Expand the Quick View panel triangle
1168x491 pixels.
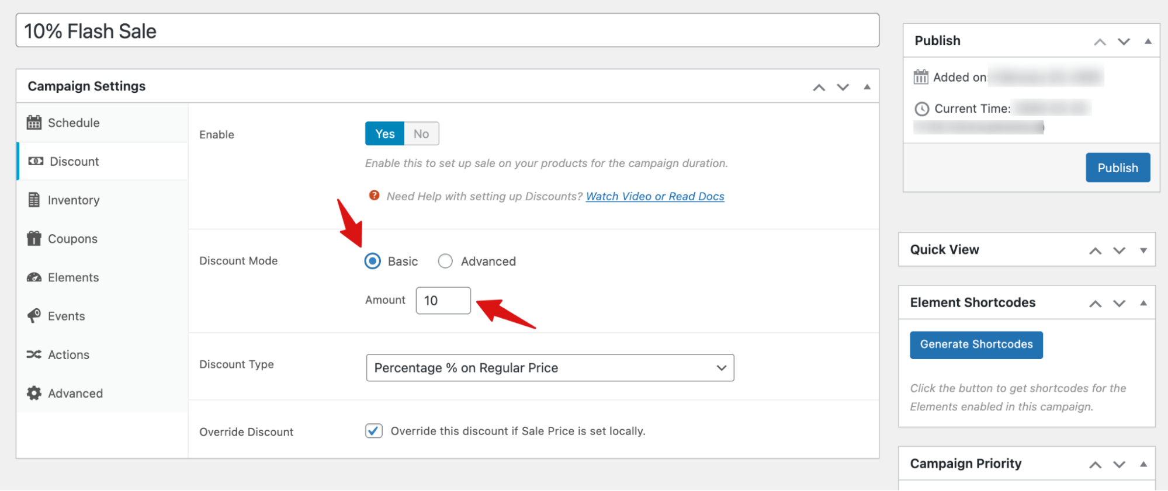[x=1143, y=250]
